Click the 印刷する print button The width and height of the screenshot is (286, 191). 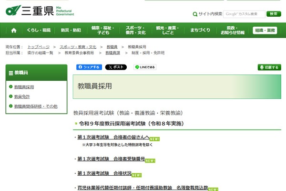(x=269, y=67)
